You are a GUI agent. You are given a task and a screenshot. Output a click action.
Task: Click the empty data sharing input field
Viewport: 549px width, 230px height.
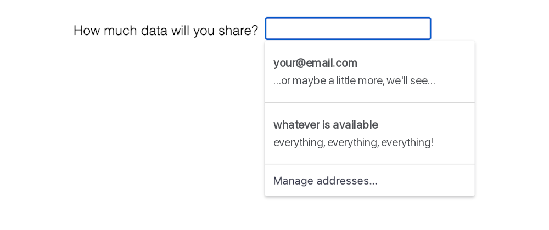tap(348, 28)
